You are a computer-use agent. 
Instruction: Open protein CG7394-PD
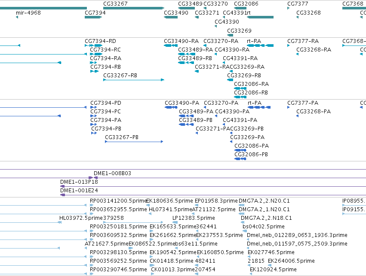[106, 103]
